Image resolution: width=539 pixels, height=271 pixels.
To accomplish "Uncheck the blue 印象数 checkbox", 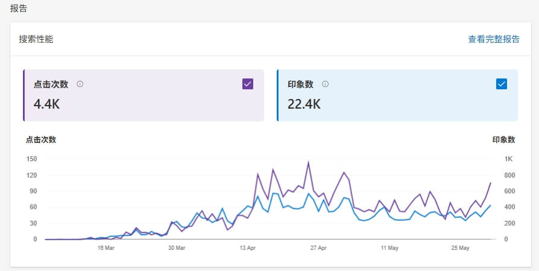I will click(x=502, y=84).
